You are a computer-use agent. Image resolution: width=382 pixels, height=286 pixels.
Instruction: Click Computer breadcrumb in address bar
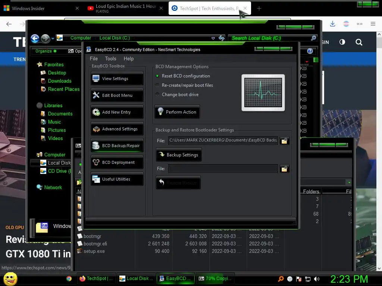[81, 38]
